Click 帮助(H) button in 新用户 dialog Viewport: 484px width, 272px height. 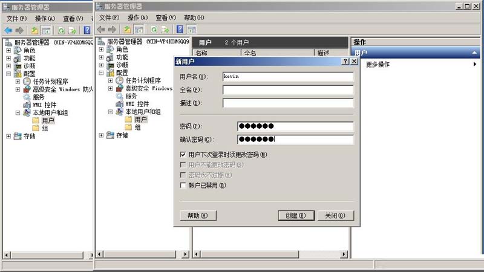point(198,215)
